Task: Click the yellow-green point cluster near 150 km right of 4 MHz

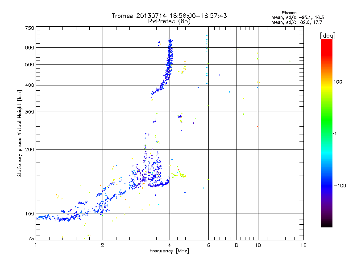Action: (x=179, y=174)
